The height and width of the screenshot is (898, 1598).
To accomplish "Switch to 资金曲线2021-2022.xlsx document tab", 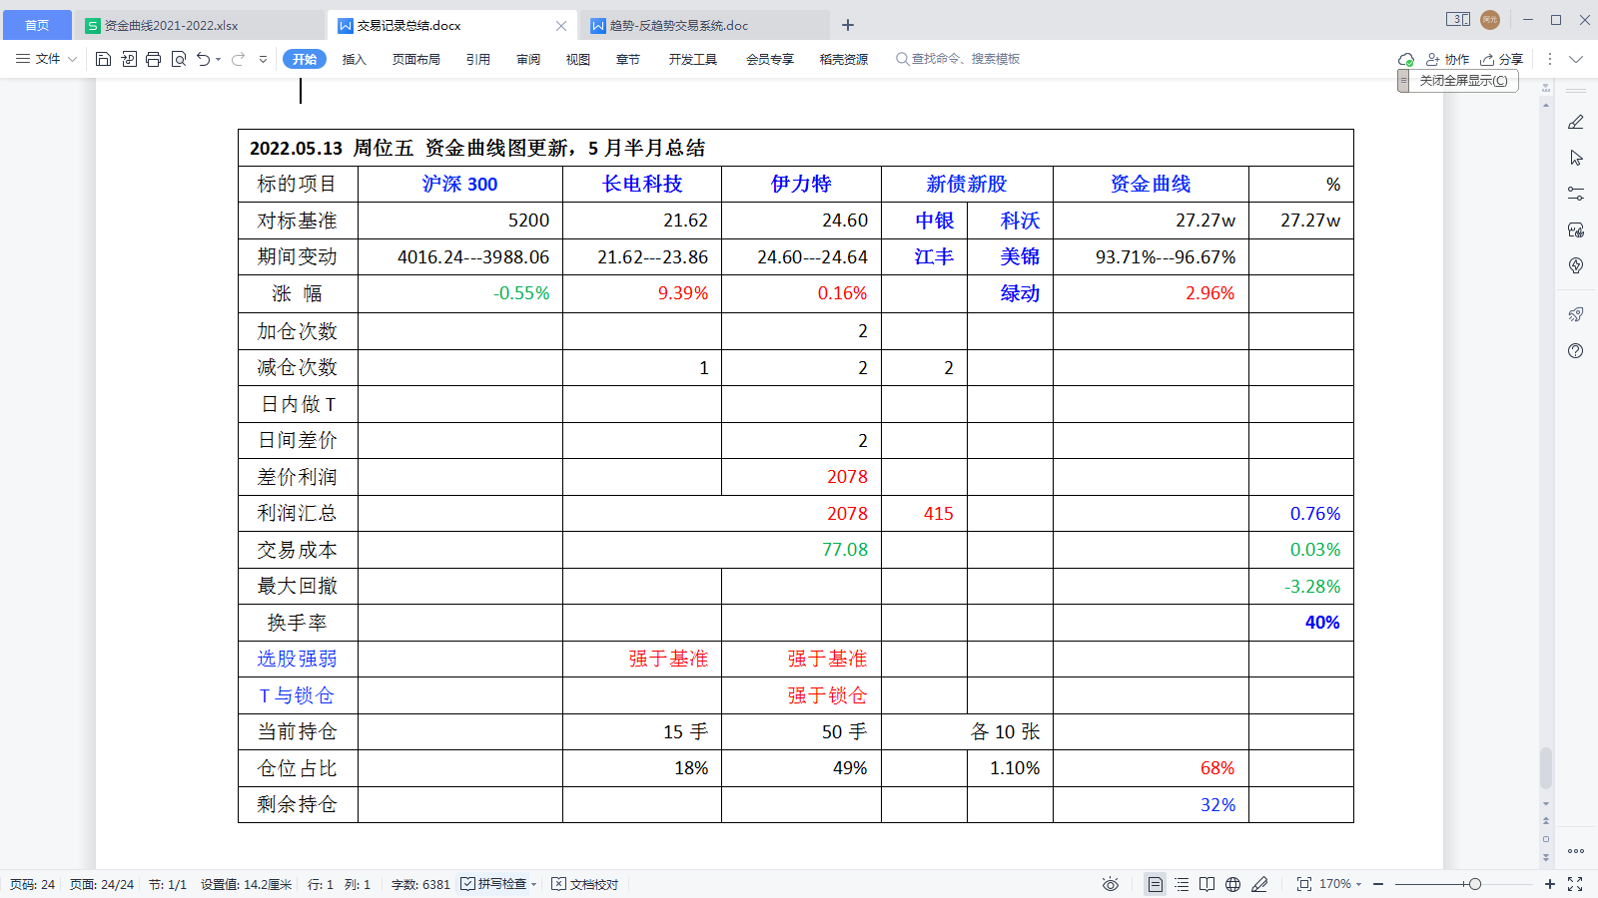I will click(x=200, y=25).
